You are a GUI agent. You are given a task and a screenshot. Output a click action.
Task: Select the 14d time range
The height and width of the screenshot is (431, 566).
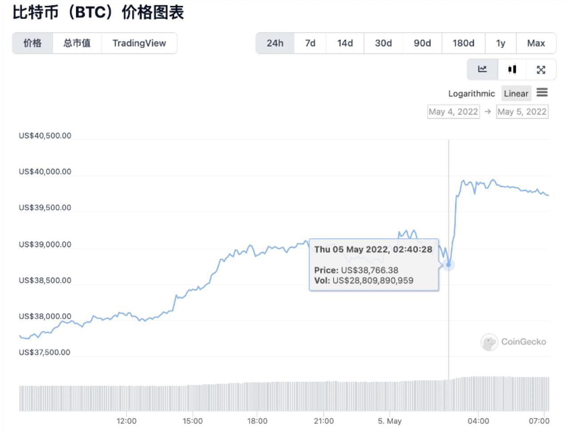[x=345, y=43]
